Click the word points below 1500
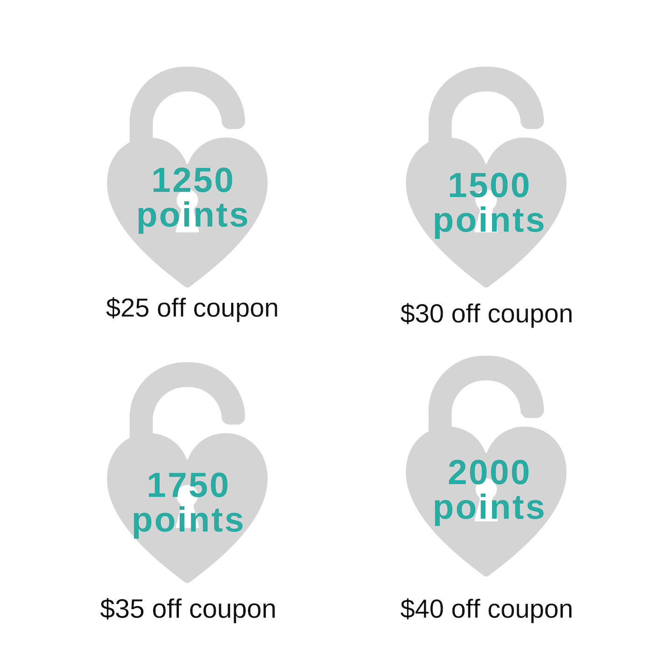 [x=488, y=221]
